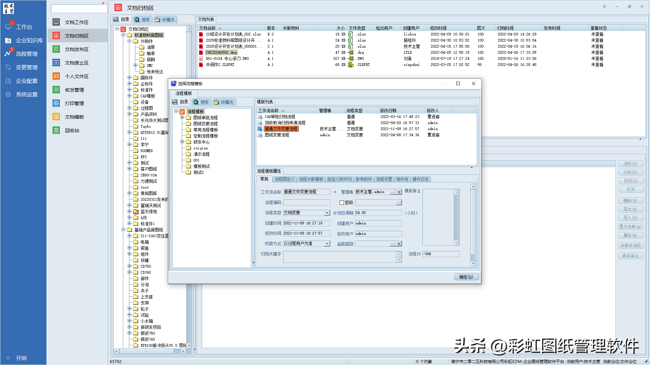Collapse the 标准物料库图纸 node
Image resolution: width=650 pixels, height=365 pixels.
tap(123, 35)
